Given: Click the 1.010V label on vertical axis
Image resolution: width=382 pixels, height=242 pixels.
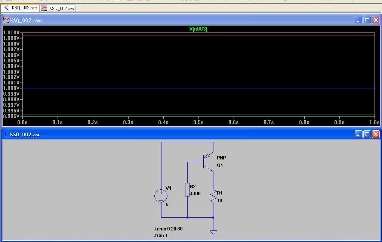Looking at the screenshot, I should [11, 32].
